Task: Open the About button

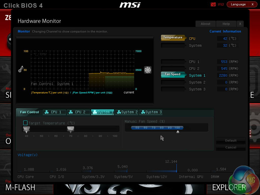Action: [206, 24]
